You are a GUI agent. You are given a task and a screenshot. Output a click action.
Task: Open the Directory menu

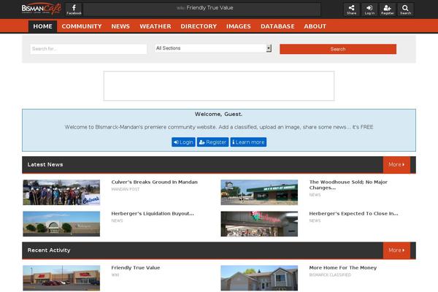click(x=199, y=26)
